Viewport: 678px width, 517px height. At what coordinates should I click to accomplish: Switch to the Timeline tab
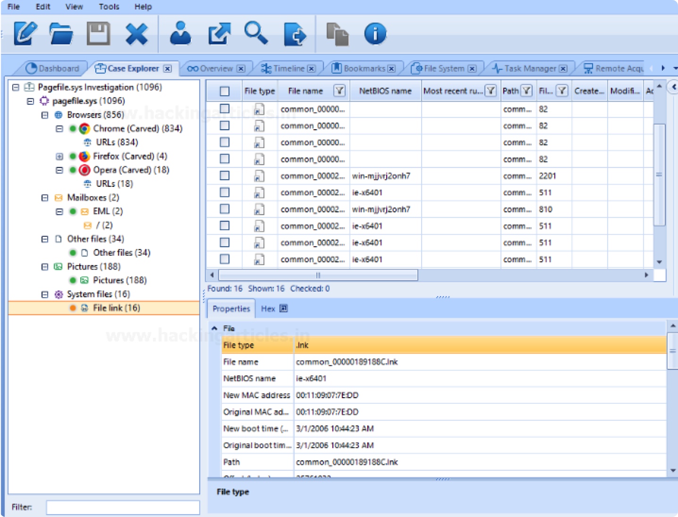(289, 68)
